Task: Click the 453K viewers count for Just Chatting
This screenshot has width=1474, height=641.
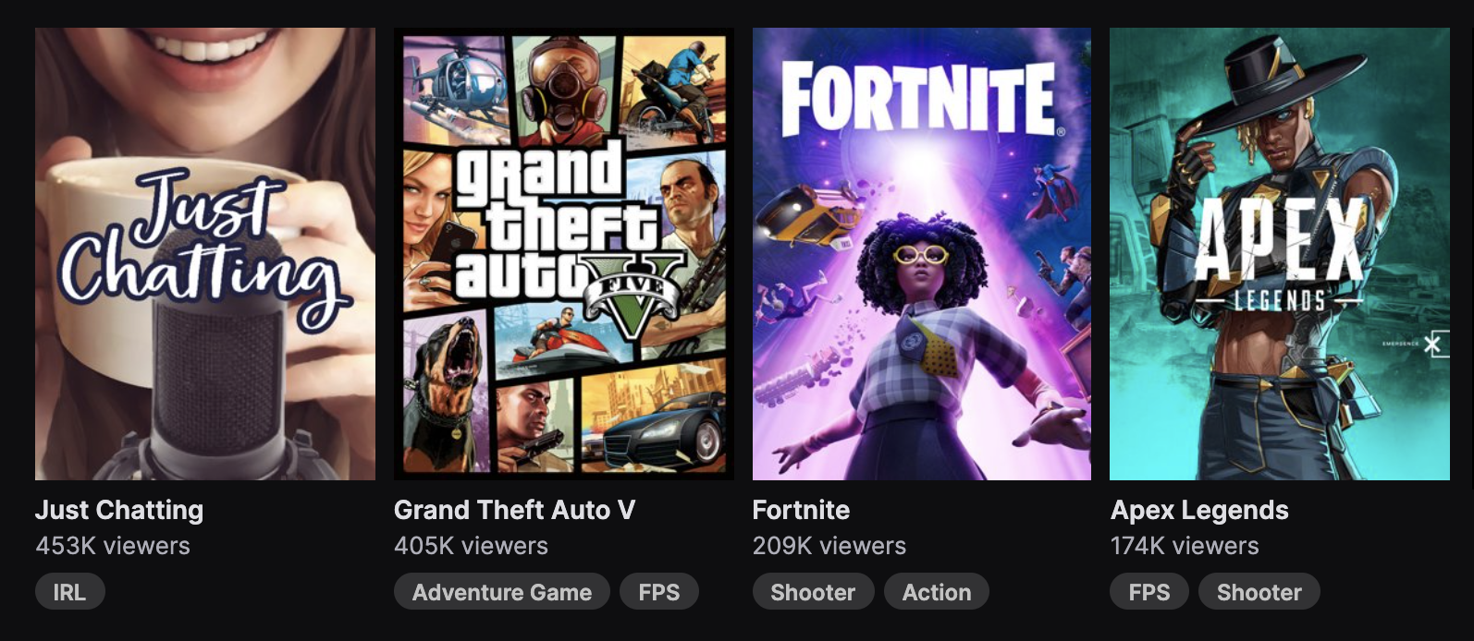Action: point(112,546)
